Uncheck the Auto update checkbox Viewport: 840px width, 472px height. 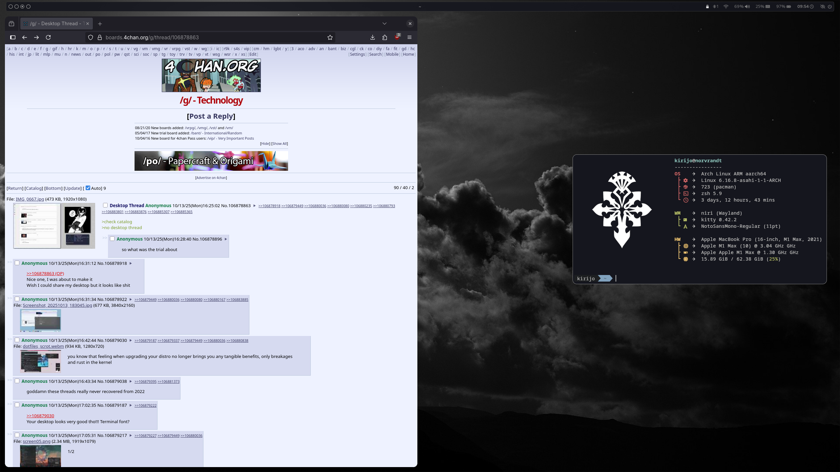[x=88, y=188]
